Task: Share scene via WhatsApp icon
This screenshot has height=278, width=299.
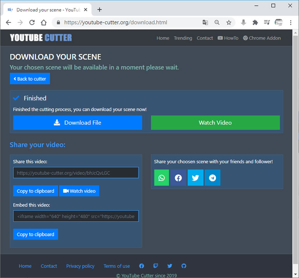Action: (x=162, y=178)
